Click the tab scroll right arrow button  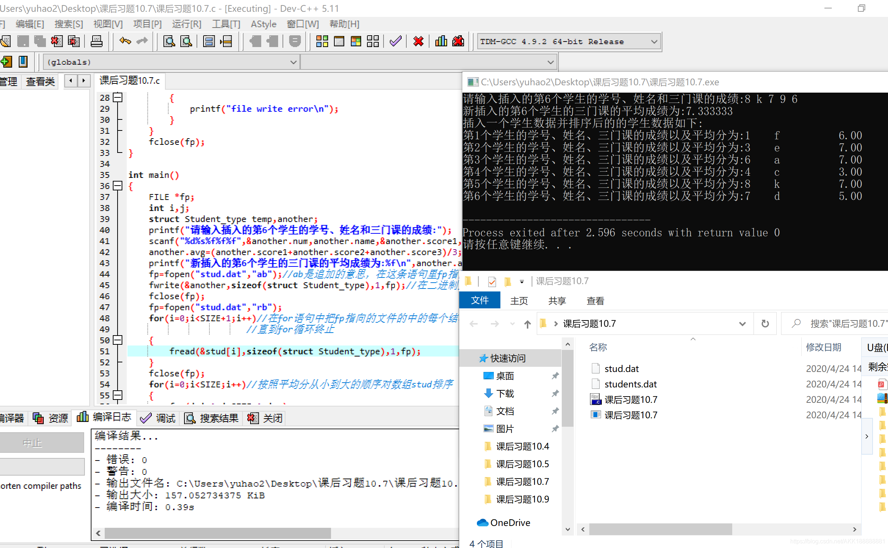(x=84, y=80)
